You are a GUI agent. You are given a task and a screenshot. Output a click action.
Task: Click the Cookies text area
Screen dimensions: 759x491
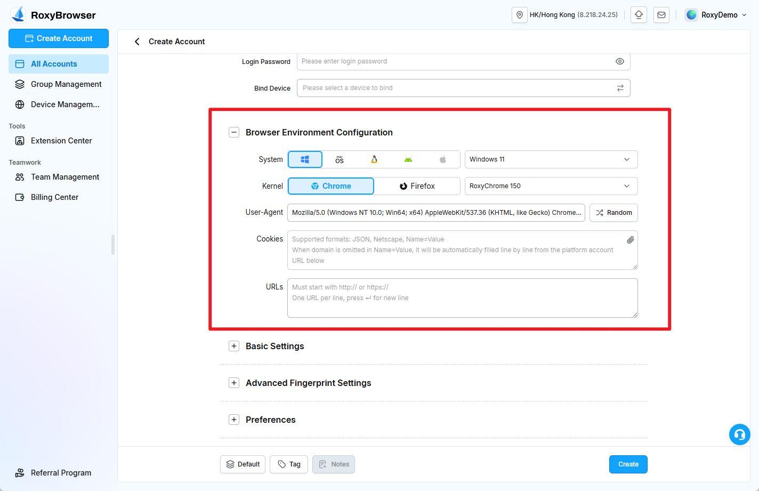point(463,250)
